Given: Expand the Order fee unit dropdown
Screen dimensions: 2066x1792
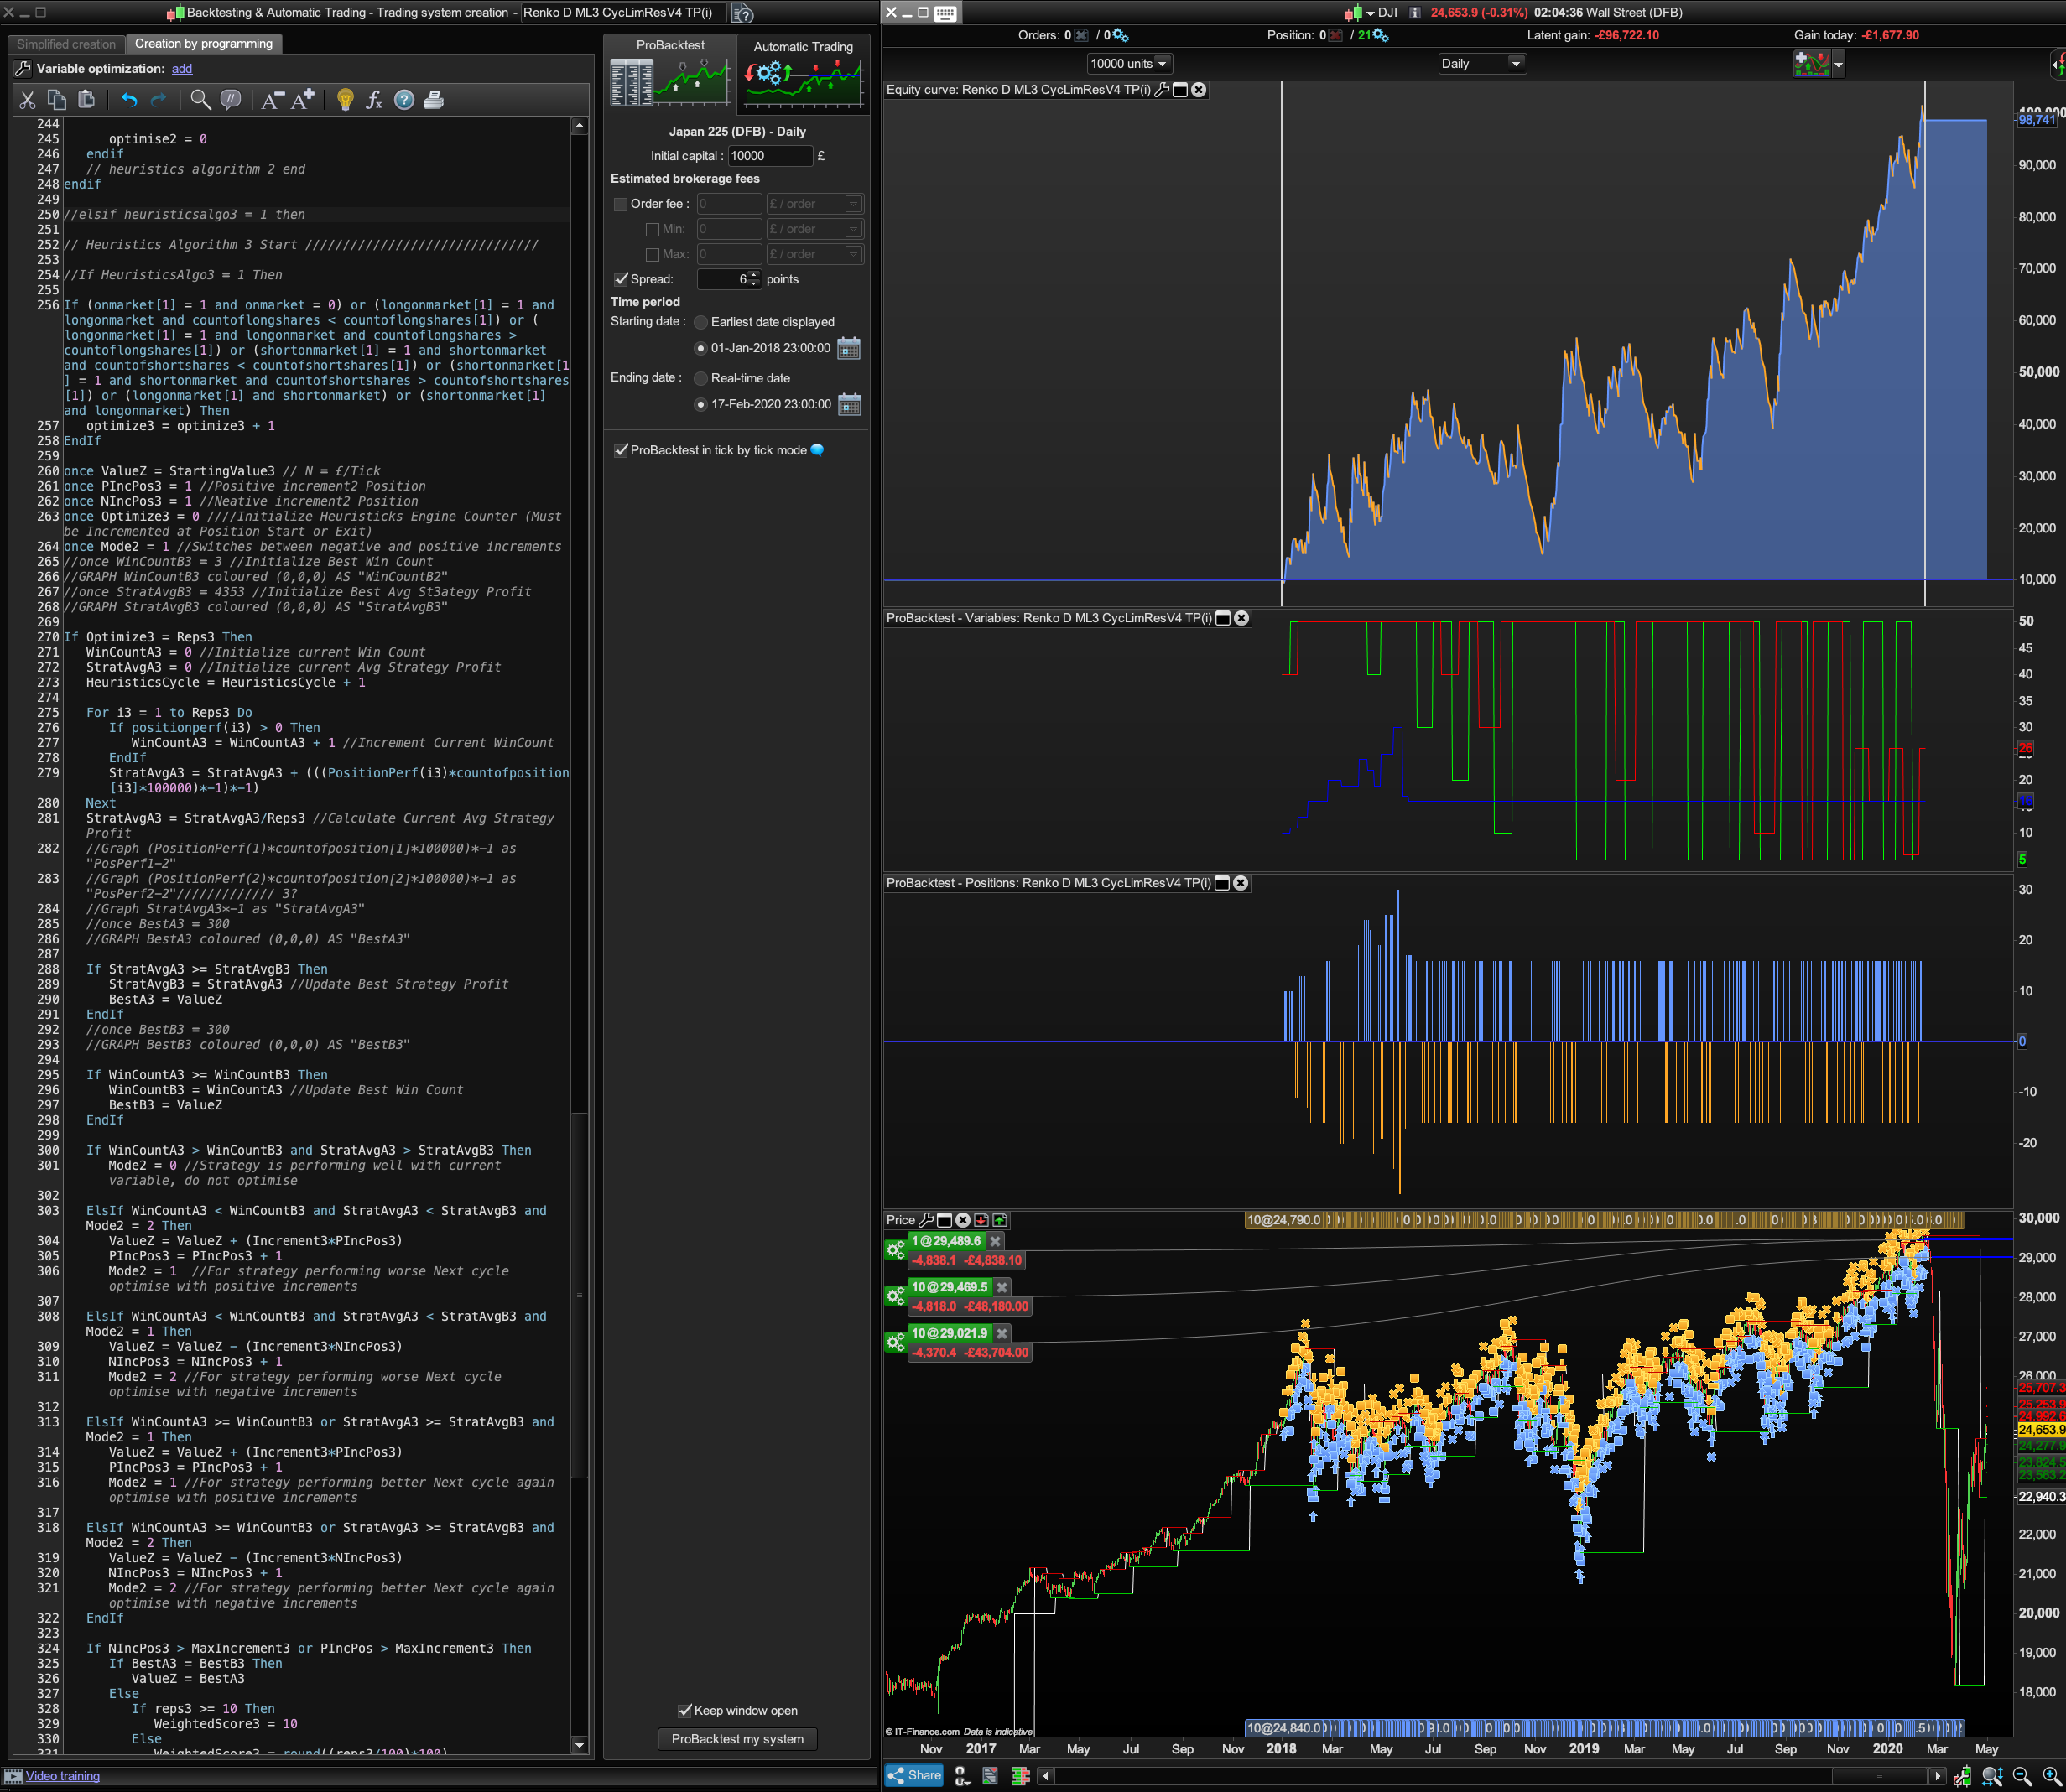Looking at the screenshot, I should coord(852,204).
